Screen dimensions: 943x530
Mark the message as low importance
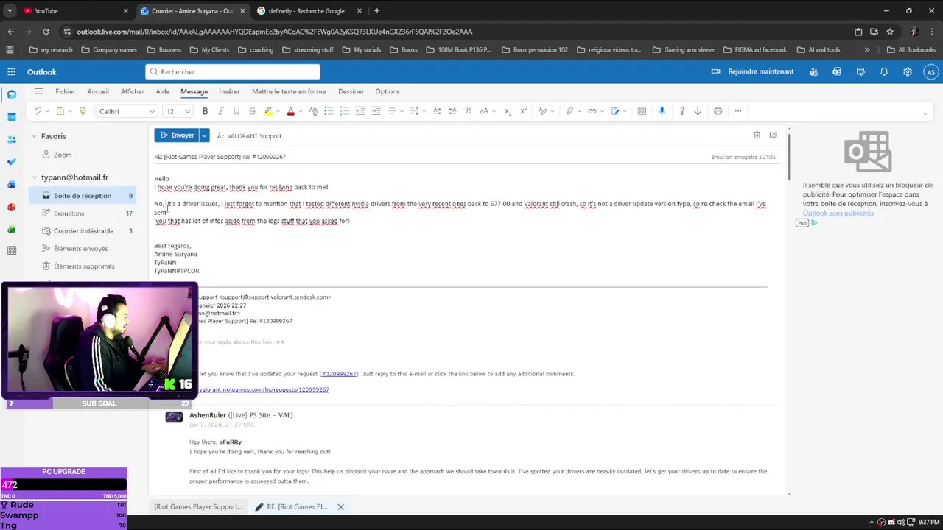698,111
